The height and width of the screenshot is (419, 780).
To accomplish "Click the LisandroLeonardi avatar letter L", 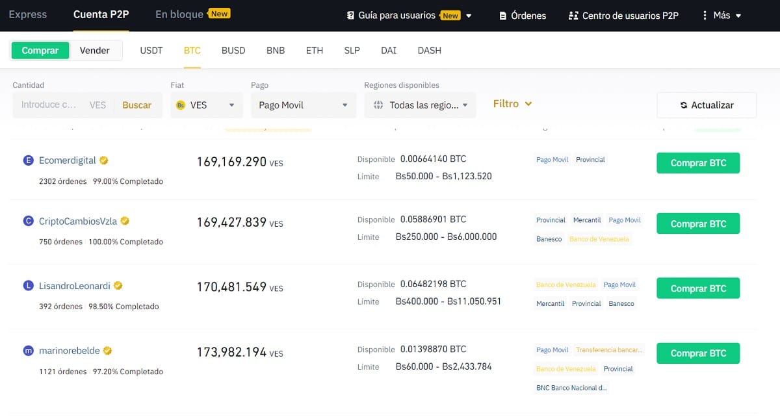I will coord(28,286).
